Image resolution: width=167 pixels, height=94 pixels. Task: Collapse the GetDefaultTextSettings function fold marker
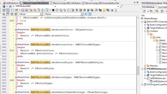coord(16,92)
